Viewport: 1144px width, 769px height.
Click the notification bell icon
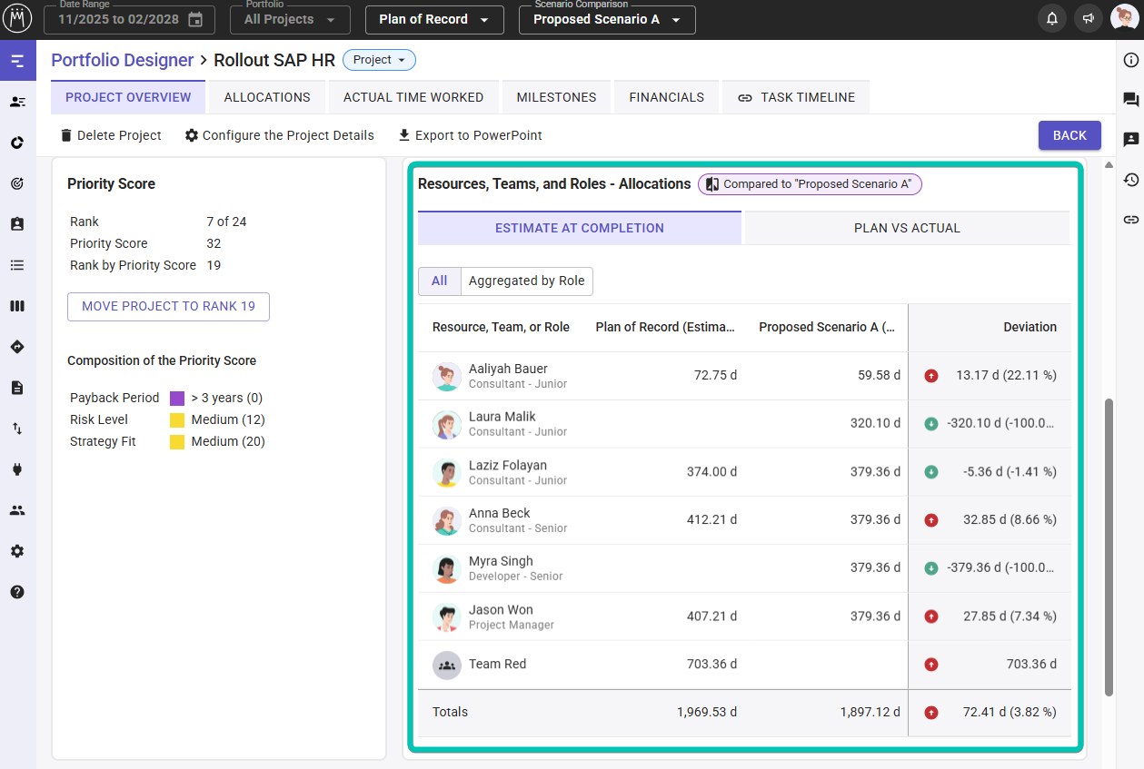[1051, 19]
